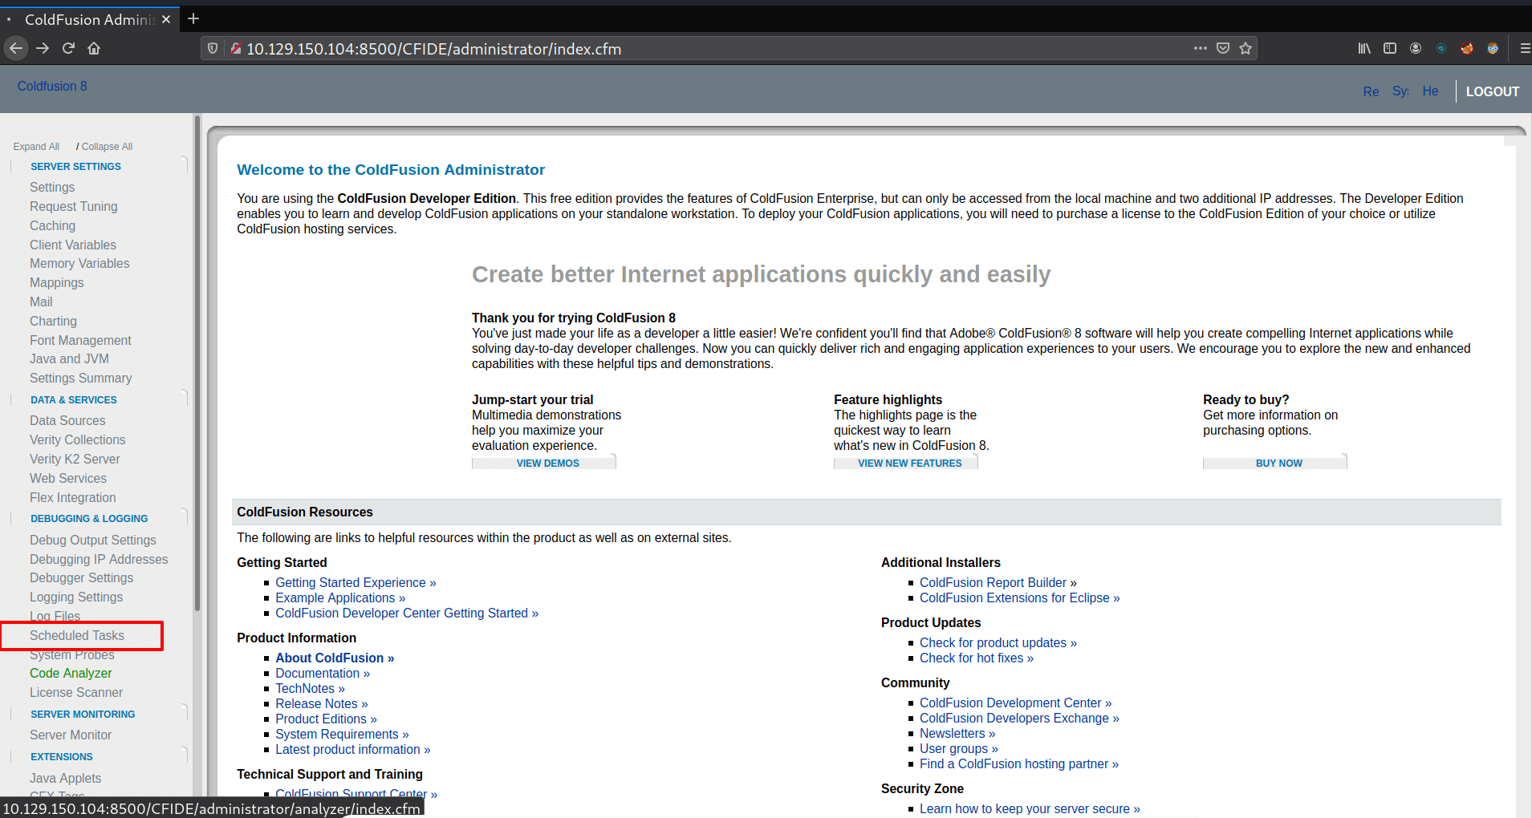Open the Mappings page
Screen dimensions: 1532x818
tap(57, 282)
